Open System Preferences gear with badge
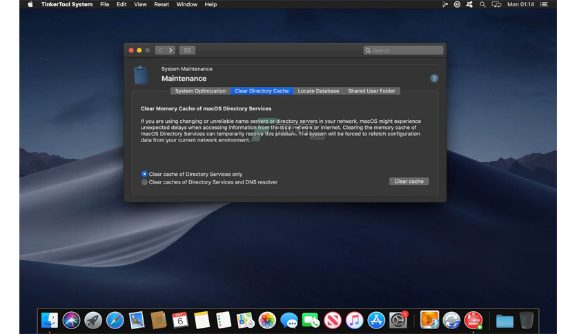The image size is (577, 334). (x=398, y=320)
